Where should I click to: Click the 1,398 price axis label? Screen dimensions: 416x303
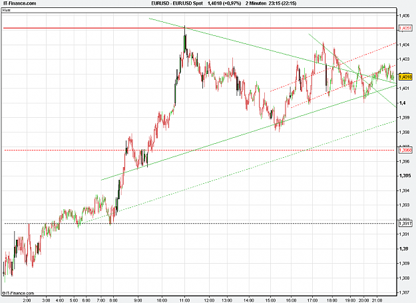pos(404,132)
